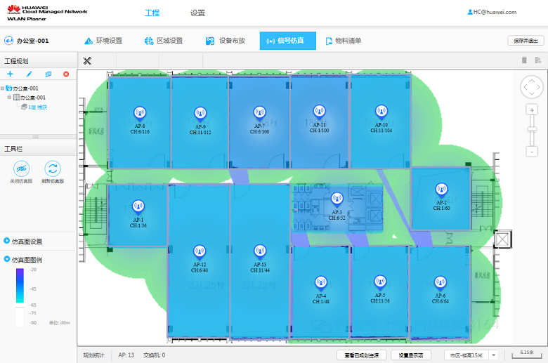Click the 工具栏 panel header
Viewport: 548px width, 363px height.
39,149
